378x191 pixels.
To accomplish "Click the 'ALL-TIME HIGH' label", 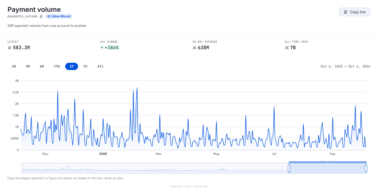I will pyautogui.click(x=296, y=42).
